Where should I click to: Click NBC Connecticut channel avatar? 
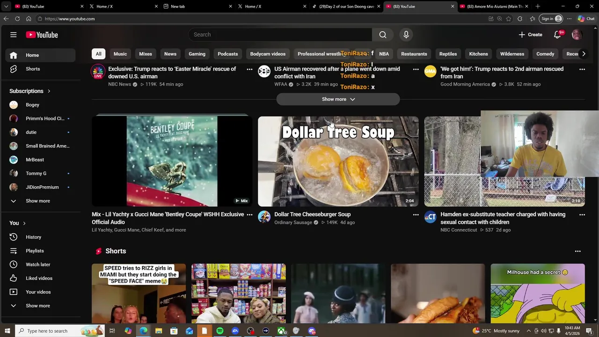coord(430,217)
